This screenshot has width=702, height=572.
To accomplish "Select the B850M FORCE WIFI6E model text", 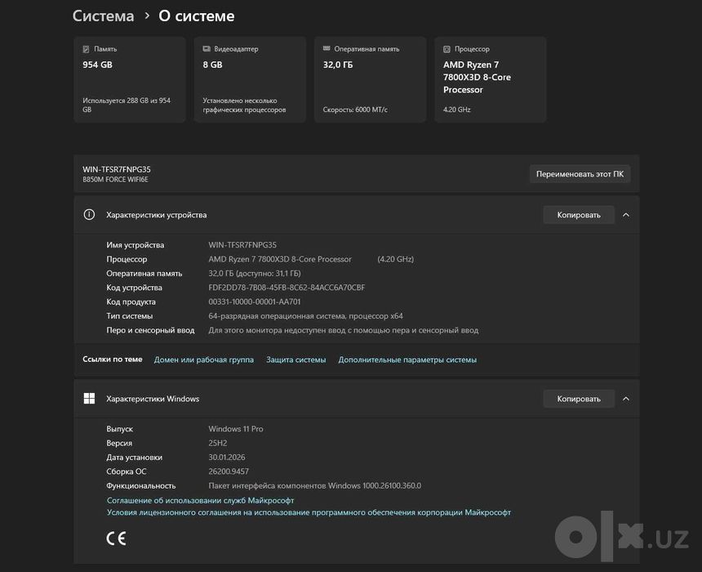I will (115, 179).
